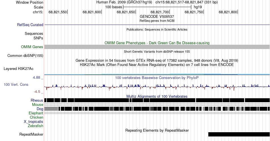Image resolution: width=270 pixels, height=141 pixels.
Task: Open the OMIM Genes track label
Action: [x=32, y=47]
